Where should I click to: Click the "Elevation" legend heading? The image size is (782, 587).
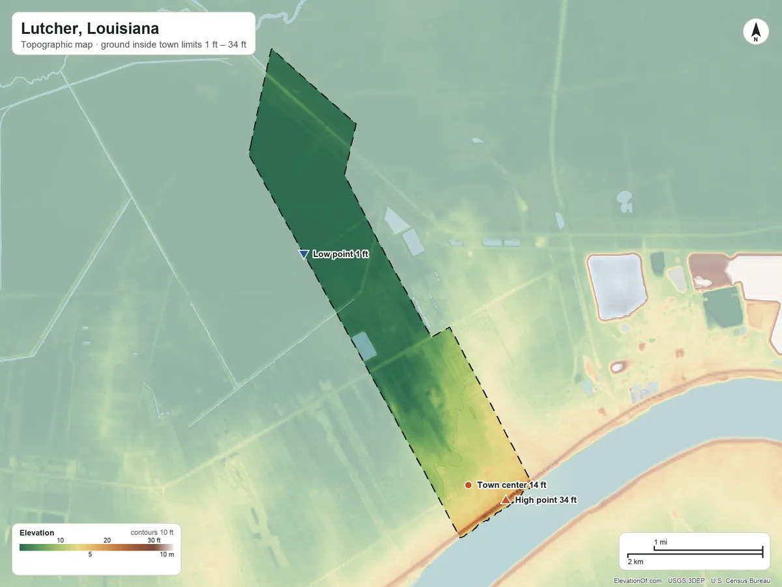tap(37, 533)
